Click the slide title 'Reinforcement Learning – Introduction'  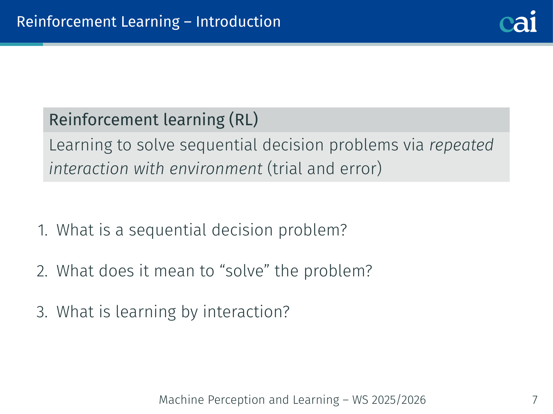[x=148, y=22]
